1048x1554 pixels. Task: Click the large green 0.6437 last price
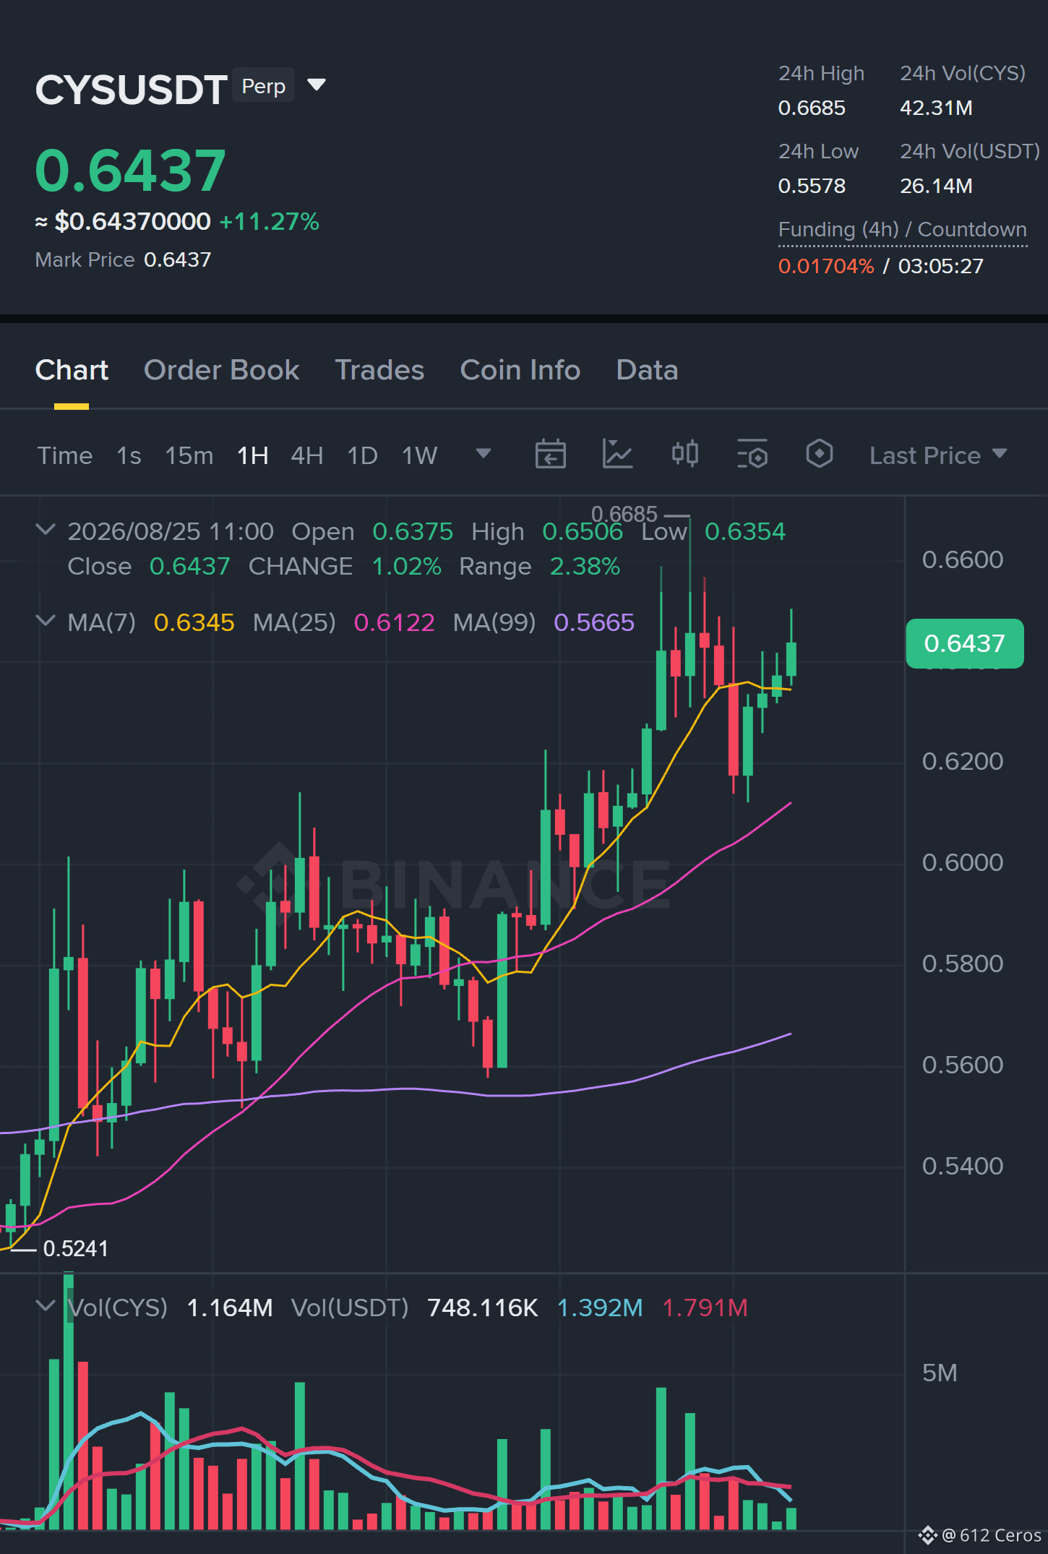(131, 171)
